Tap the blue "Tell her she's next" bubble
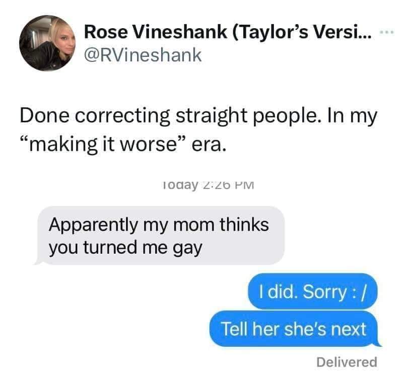The height and width of the screenshot is (371, 416). coord(294,329)
